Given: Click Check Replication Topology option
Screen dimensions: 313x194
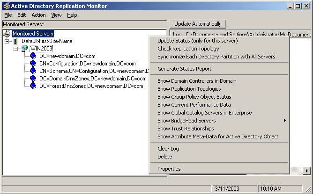Looking at the screenshot, I should pos(188,49).
